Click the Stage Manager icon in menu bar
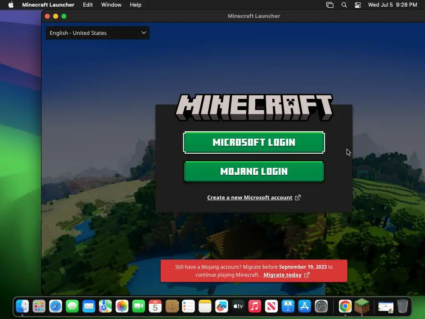Screen dimensions: 425x319 point(330,5)
